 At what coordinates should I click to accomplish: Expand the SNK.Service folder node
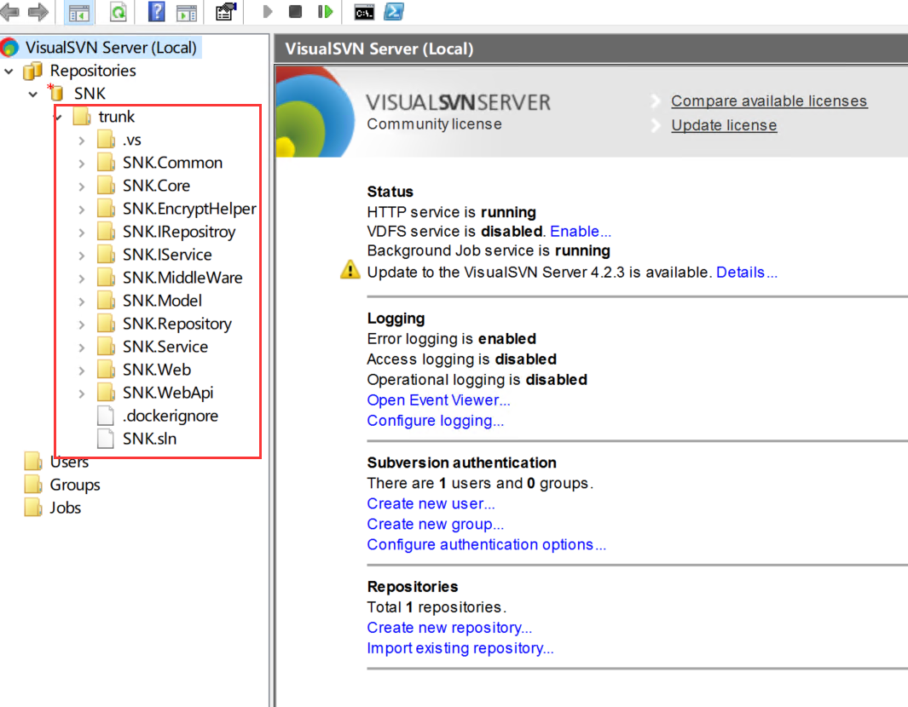82,348
